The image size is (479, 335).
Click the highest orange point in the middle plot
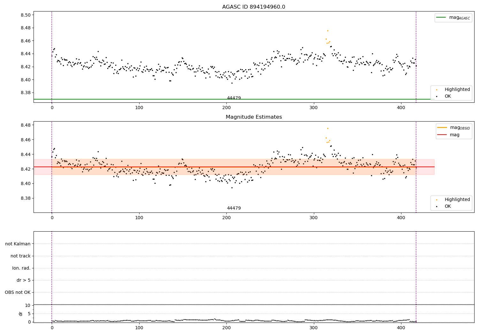tap(328, 128)
